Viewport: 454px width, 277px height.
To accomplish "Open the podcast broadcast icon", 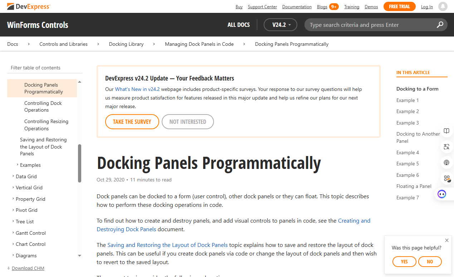I will 446,162.
